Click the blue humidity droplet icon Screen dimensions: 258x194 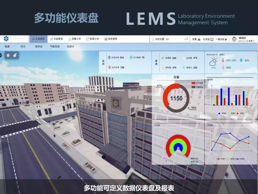point(240,60)
